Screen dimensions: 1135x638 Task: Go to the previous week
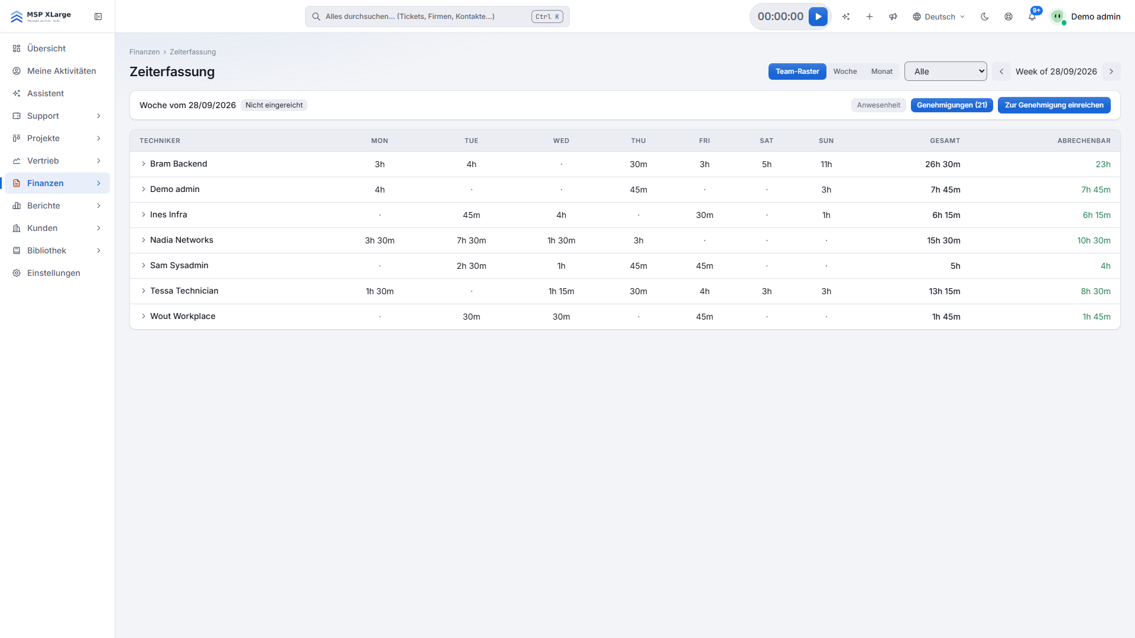(1001, 71)
